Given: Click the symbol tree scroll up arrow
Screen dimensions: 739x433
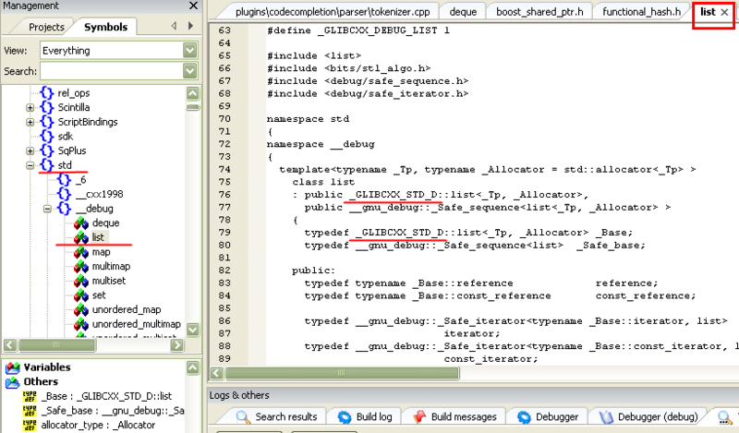Looking at the screenshot, I should 193,93.
